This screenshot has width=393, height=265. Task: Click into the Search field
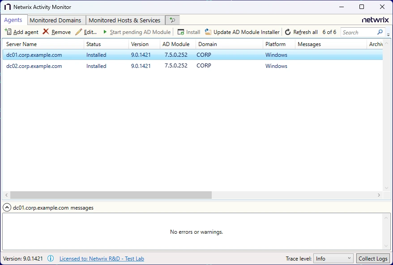(358, 32)
